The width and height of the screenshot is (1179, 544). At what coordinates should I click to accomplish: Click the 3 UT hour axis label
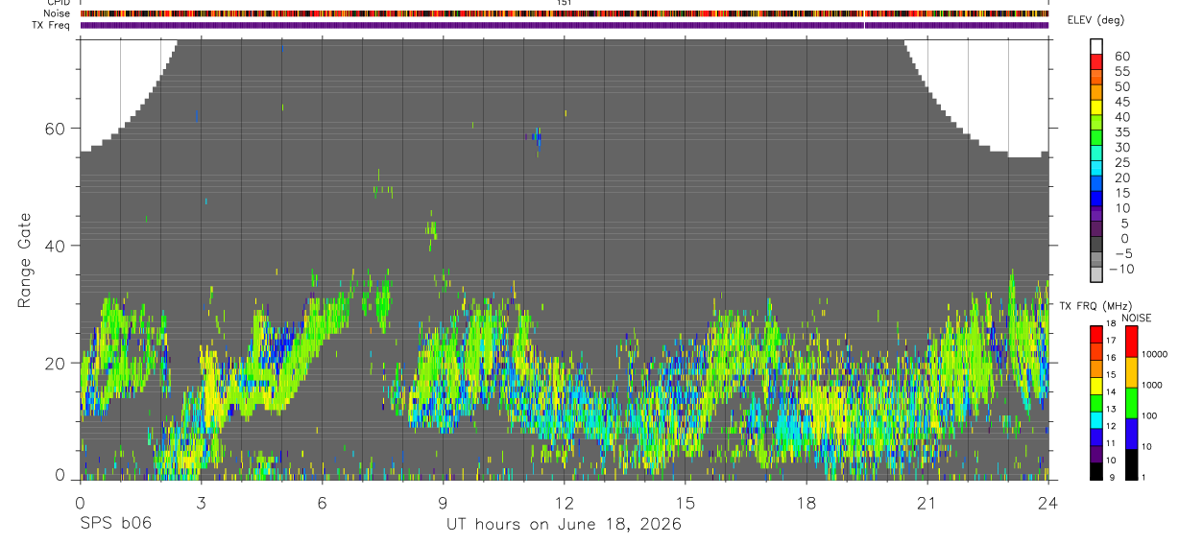point(201,501)
